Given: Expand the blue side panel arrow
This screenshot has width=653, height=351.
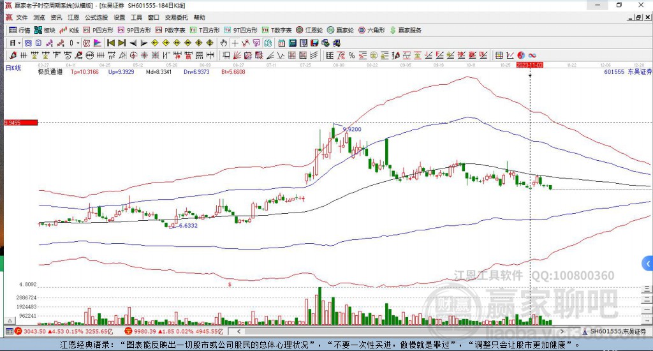Looking at the screenshot, I should 648,264.
